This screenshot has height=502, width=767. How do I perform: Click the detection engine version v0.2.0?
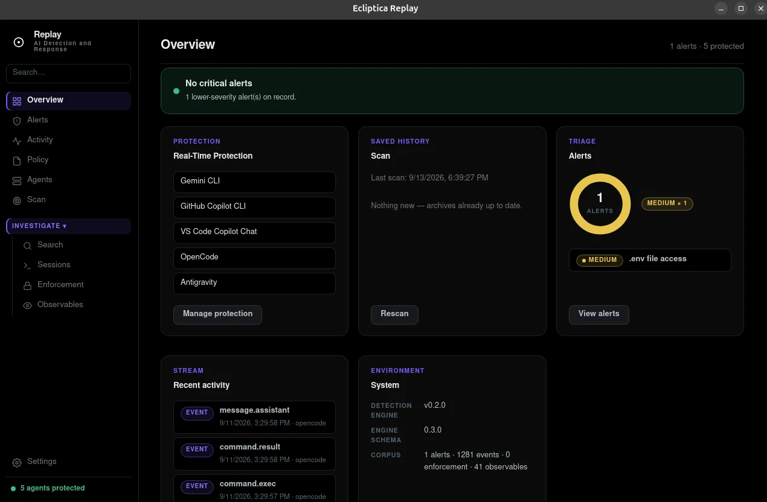coord(435,405)
